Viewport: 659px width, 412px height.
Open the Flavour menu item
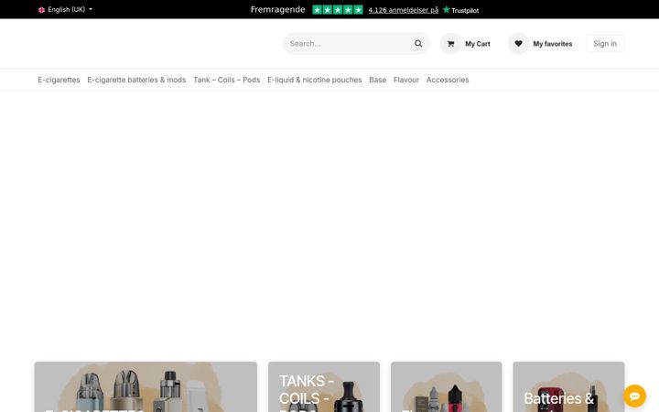click(406, 80)
